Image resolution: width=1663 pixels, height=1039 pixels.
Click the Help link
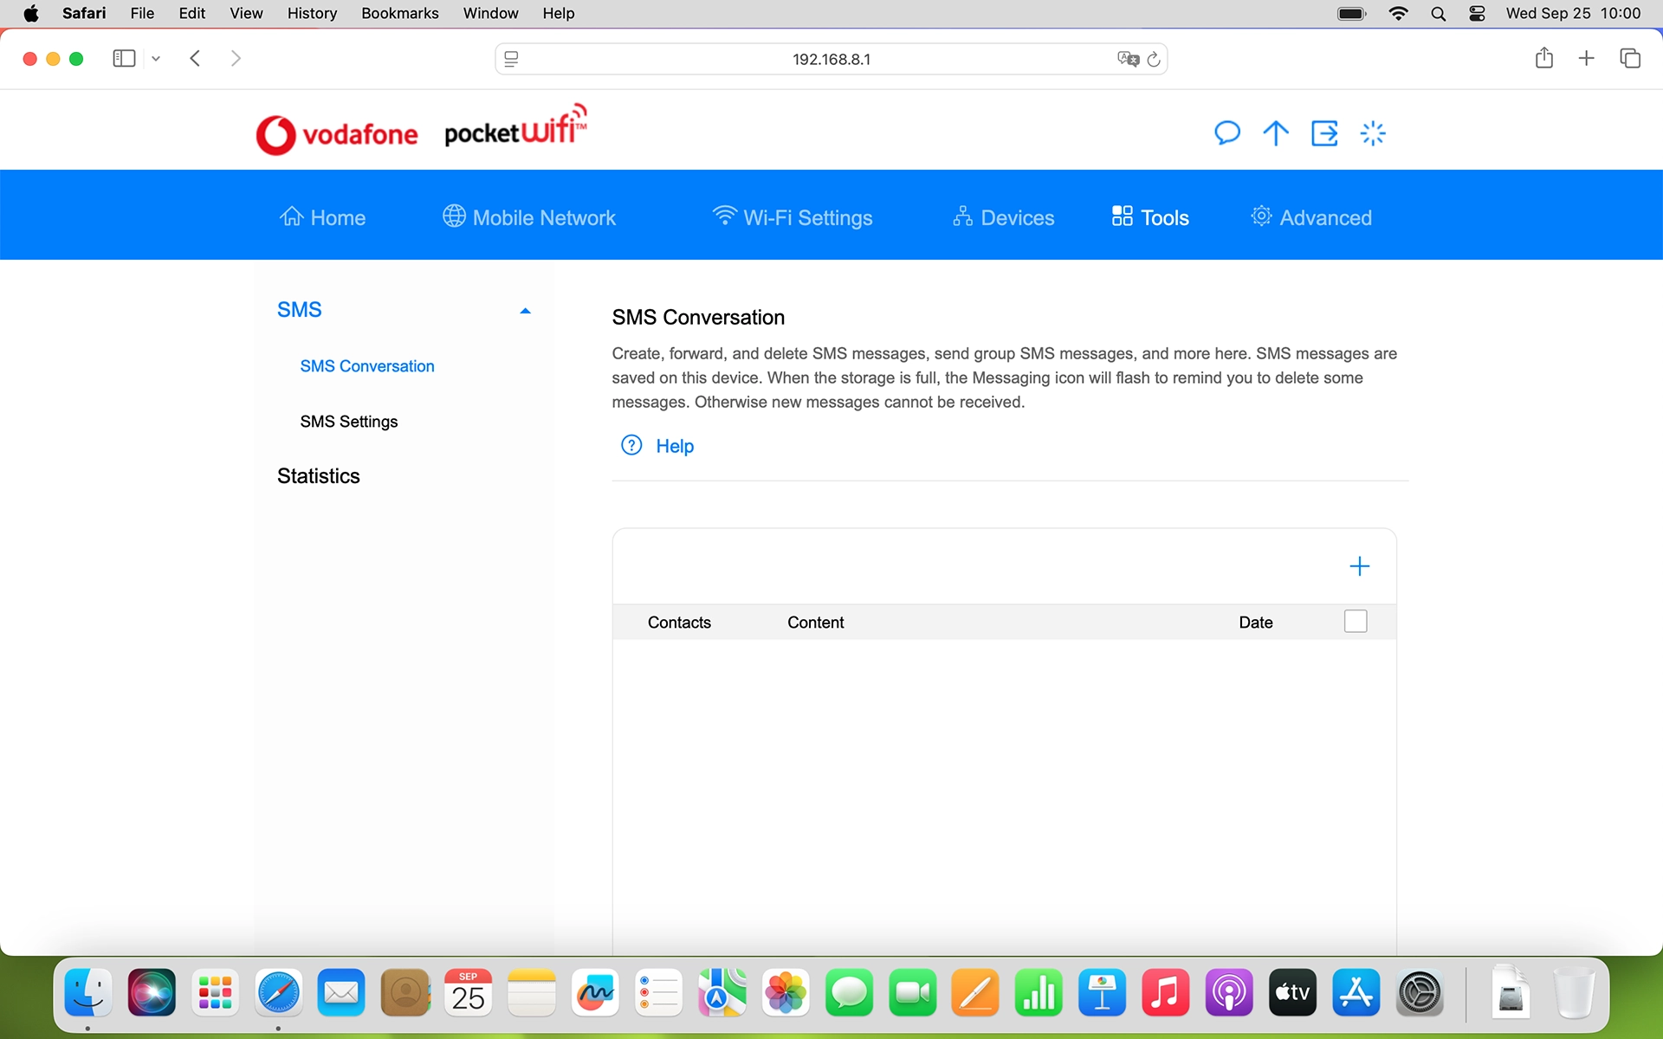(x=675, y=446)
